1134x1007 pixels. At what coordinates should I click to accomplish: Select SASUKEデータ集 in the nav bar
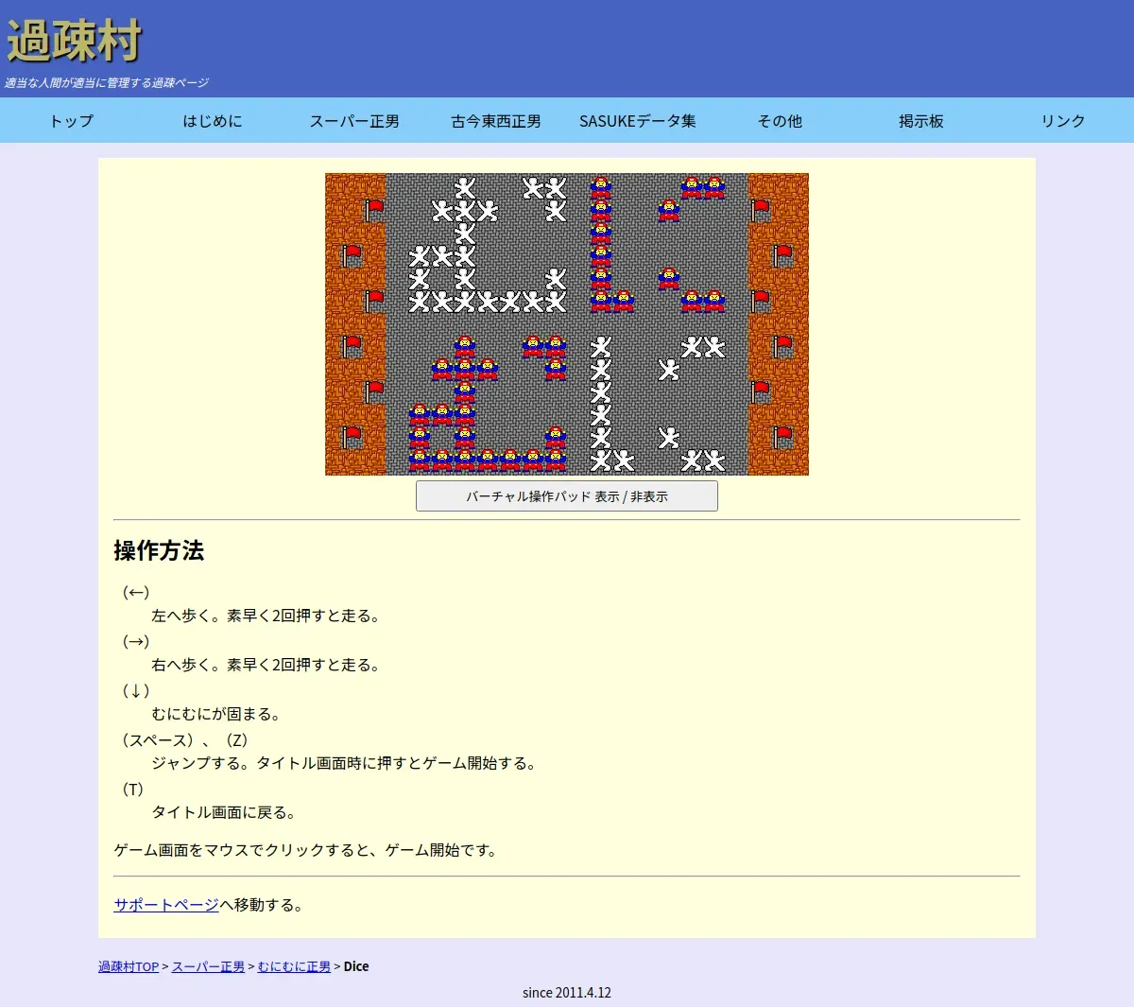[638, 121]
